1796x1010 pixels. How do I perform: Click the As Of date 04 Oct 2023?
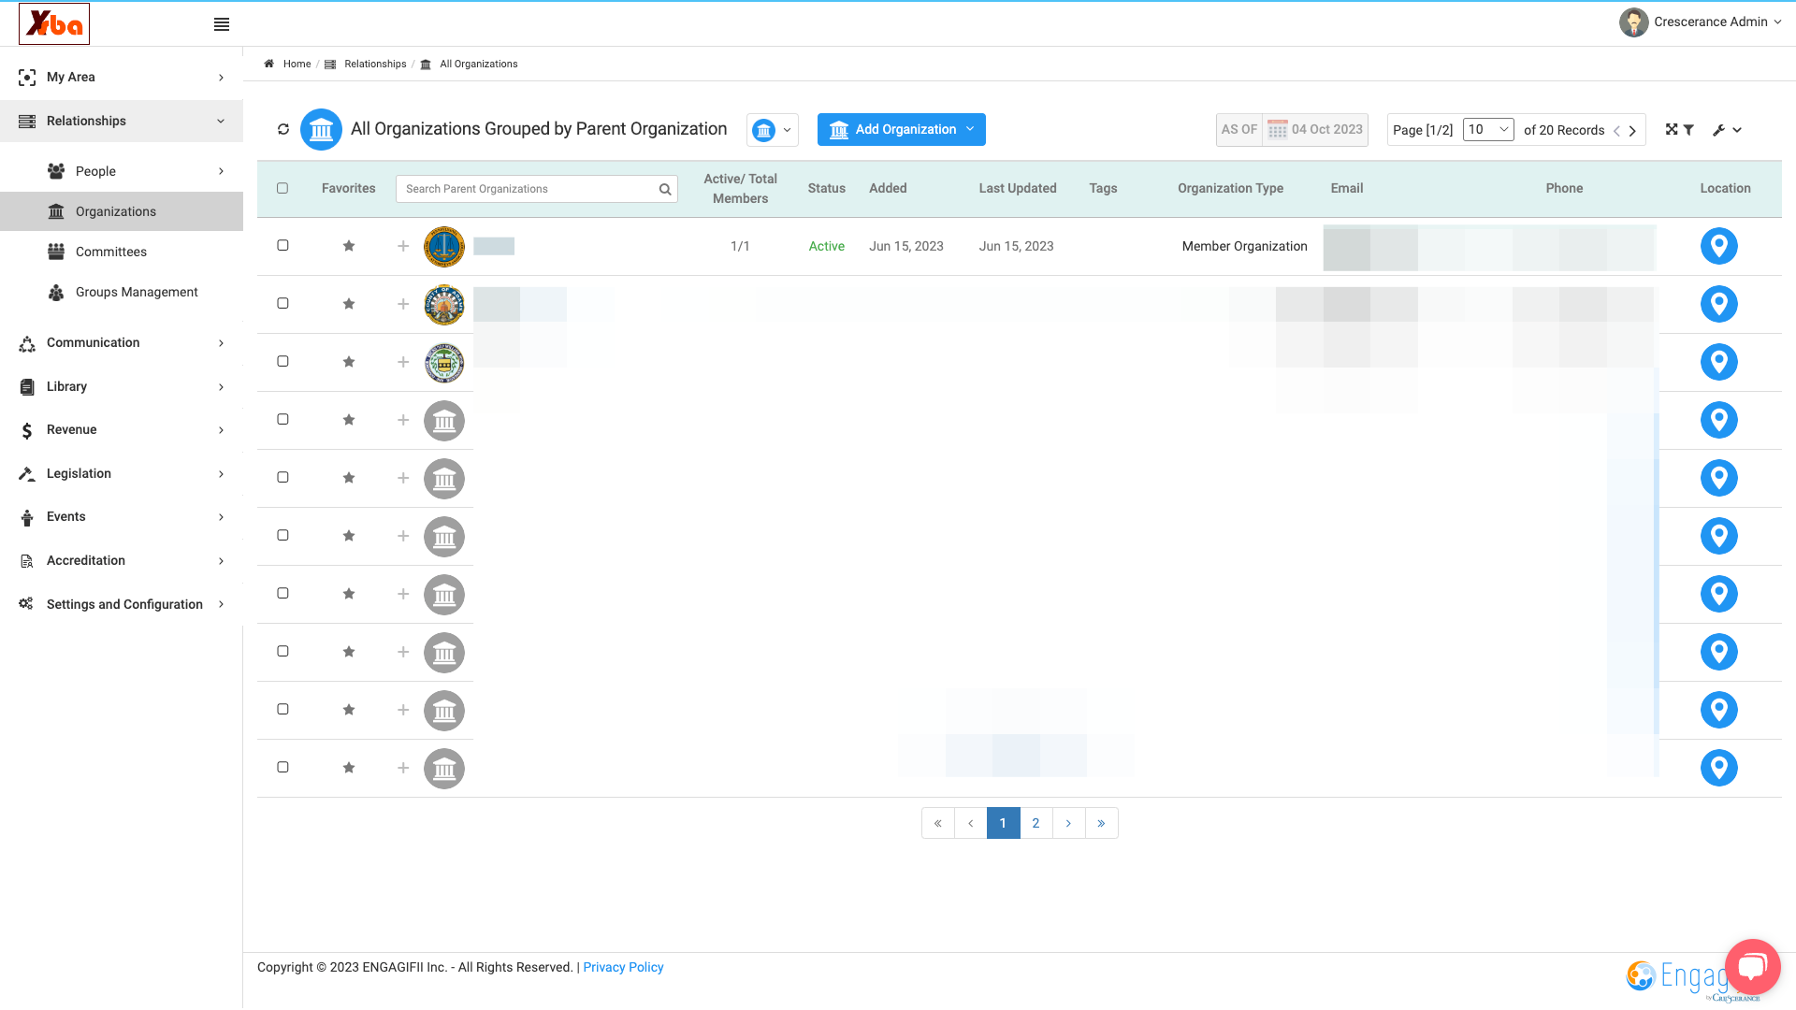pyautogui.click(x=1327, y=129)
